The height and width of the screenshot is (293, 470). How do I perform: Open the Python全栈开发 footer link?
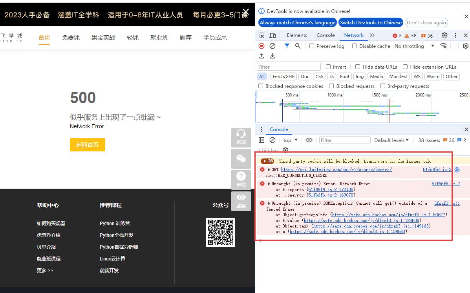tap(116, 235)
